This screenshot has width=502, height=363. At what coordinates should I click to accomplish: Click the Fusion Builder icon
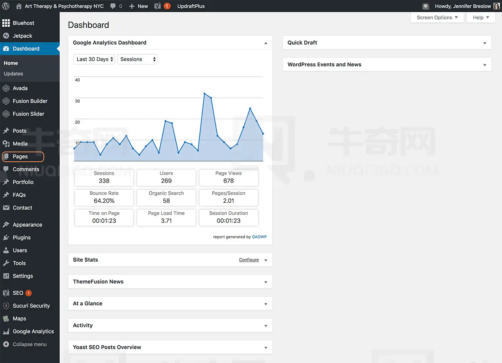[x=6, y=101]
